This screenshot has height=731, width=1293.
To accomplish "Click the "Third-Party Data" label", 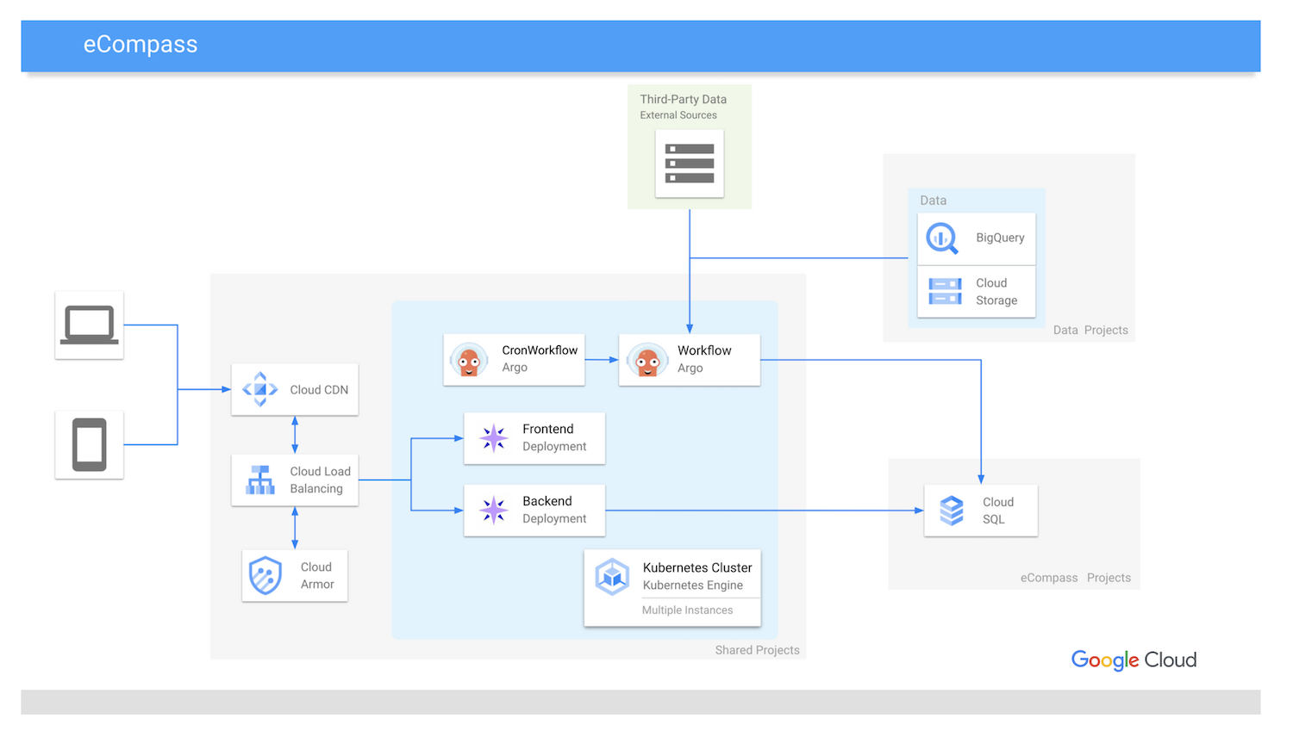I will coord(684,99).
